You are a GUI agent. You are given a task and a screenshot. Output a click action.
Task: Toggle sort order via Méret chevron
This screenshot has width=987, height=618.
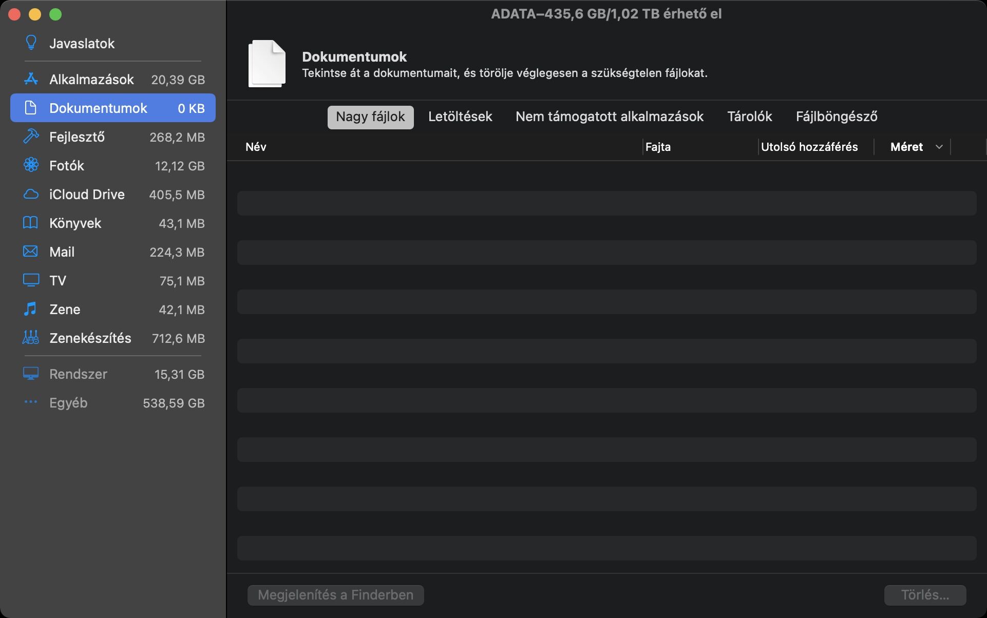tap(939, 147)
